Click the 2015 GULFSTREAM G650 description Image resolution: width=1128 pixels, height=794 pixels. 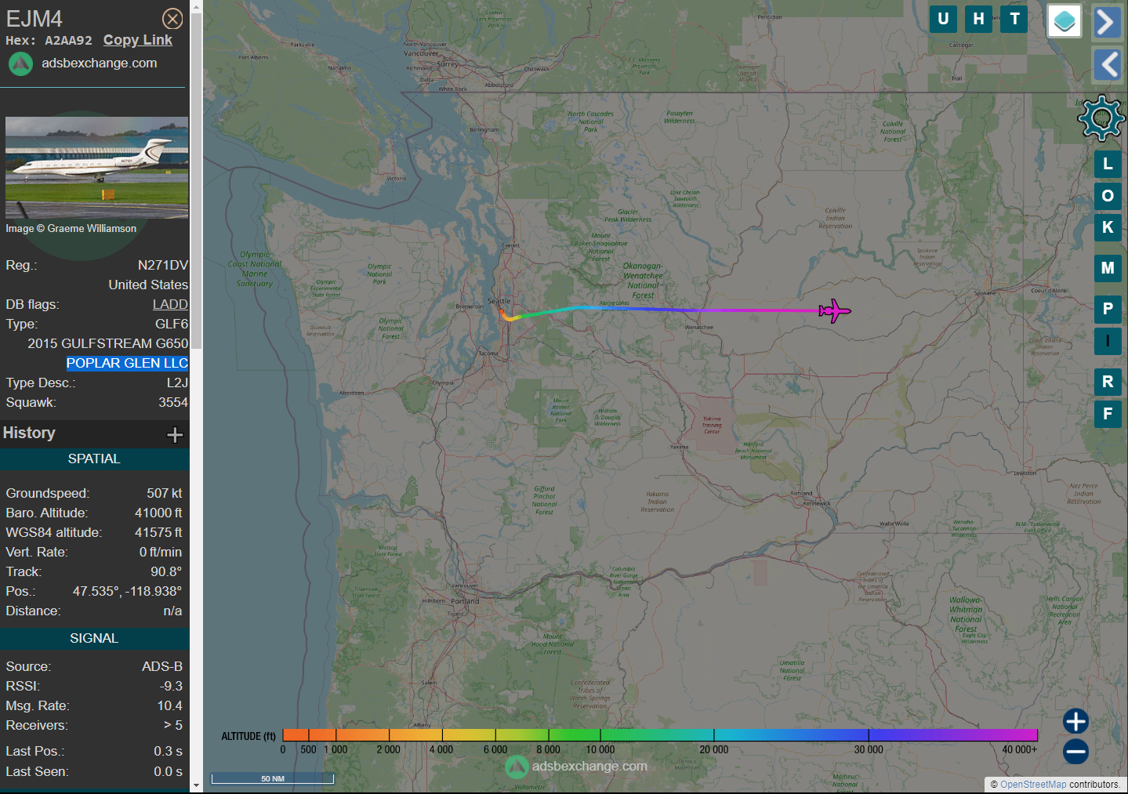108,343
